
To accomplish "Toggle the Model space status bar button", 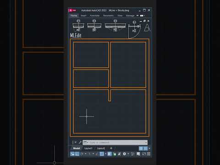I will [x=72, y=154].
